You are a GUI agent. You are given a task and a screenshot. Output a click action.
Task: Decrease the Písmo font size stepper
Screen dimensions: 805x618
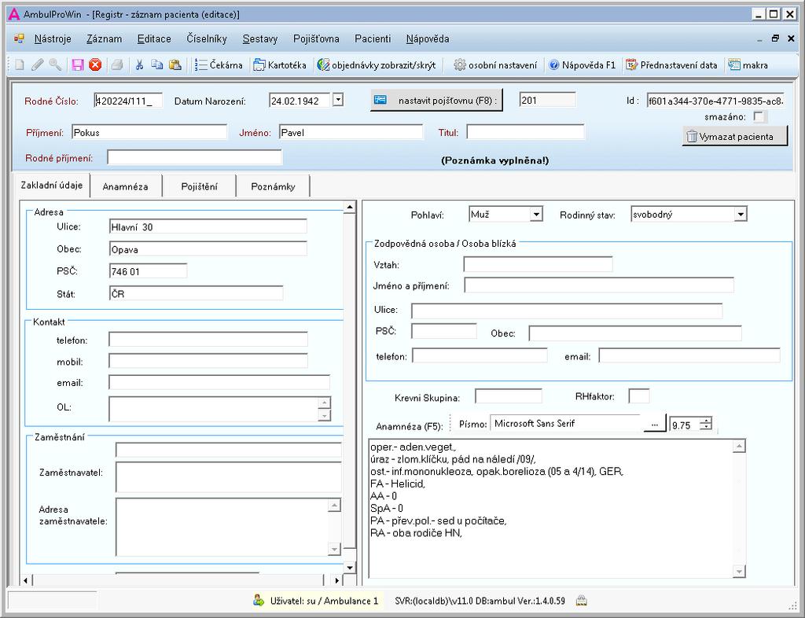pos(707,427)
